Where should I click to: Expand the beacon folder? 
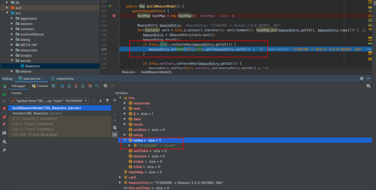pos(12,24)
